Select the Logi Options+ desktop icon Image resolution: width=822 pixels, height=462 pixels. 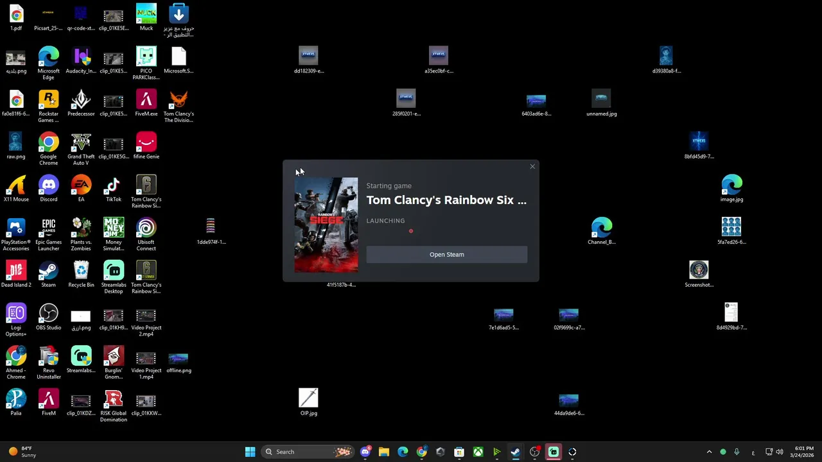16,321
